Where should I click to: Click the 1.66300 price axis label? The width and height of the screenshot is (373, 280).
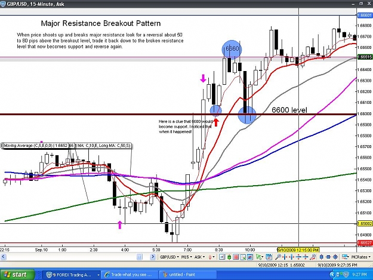point(365,81)
